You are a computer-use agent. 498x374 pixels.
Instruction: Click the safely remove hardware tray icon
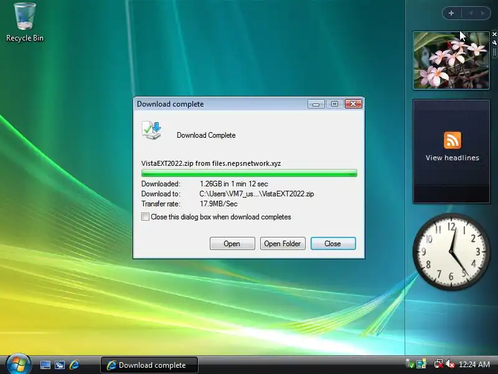pyautogui.click(x=410, y=364)
